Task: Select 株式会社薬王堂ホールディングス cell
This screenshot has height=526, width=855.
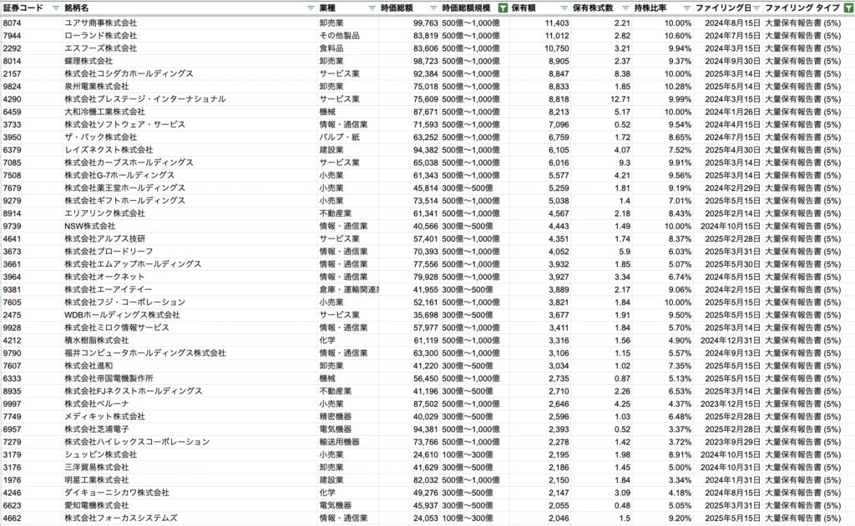Action: click(190, 188)
